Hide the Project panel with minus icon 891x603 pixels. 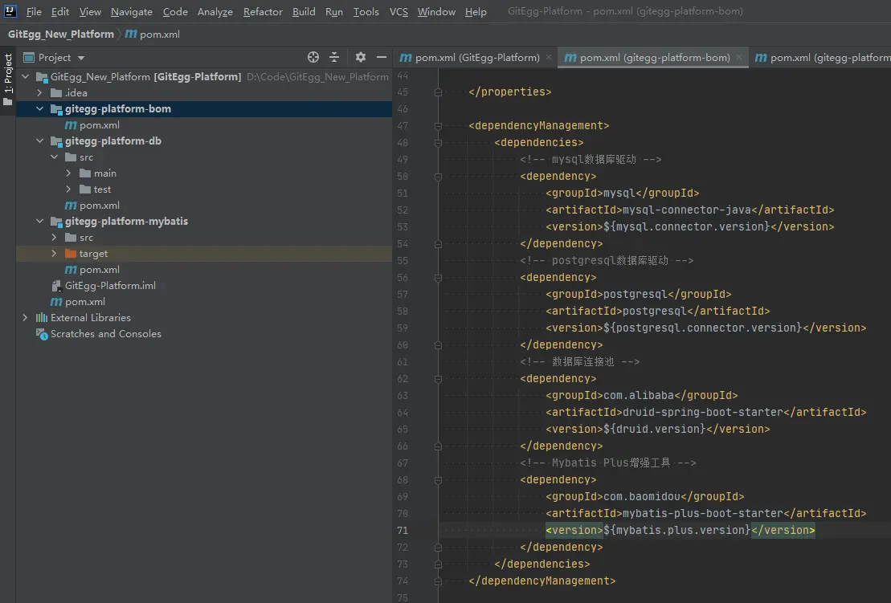(x=382, y=57)
